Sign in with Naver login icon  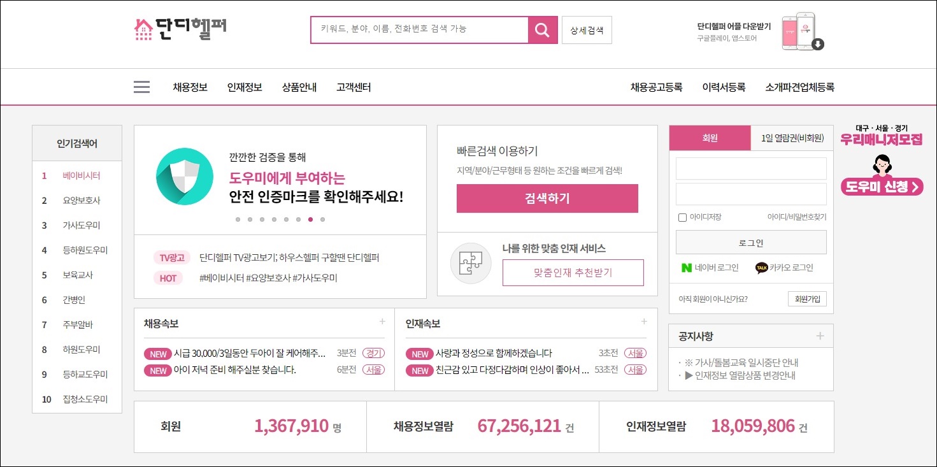(687, 268)
